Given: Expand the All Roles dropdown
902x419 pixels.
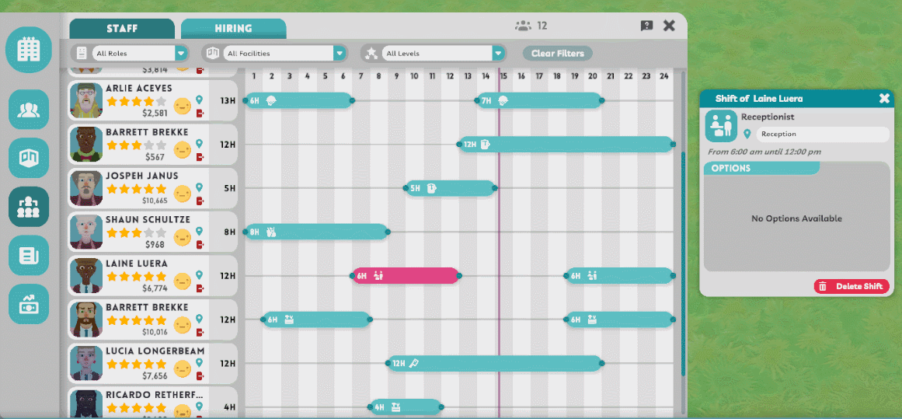Looking at the screenshot, I should (x=181, y=54).
